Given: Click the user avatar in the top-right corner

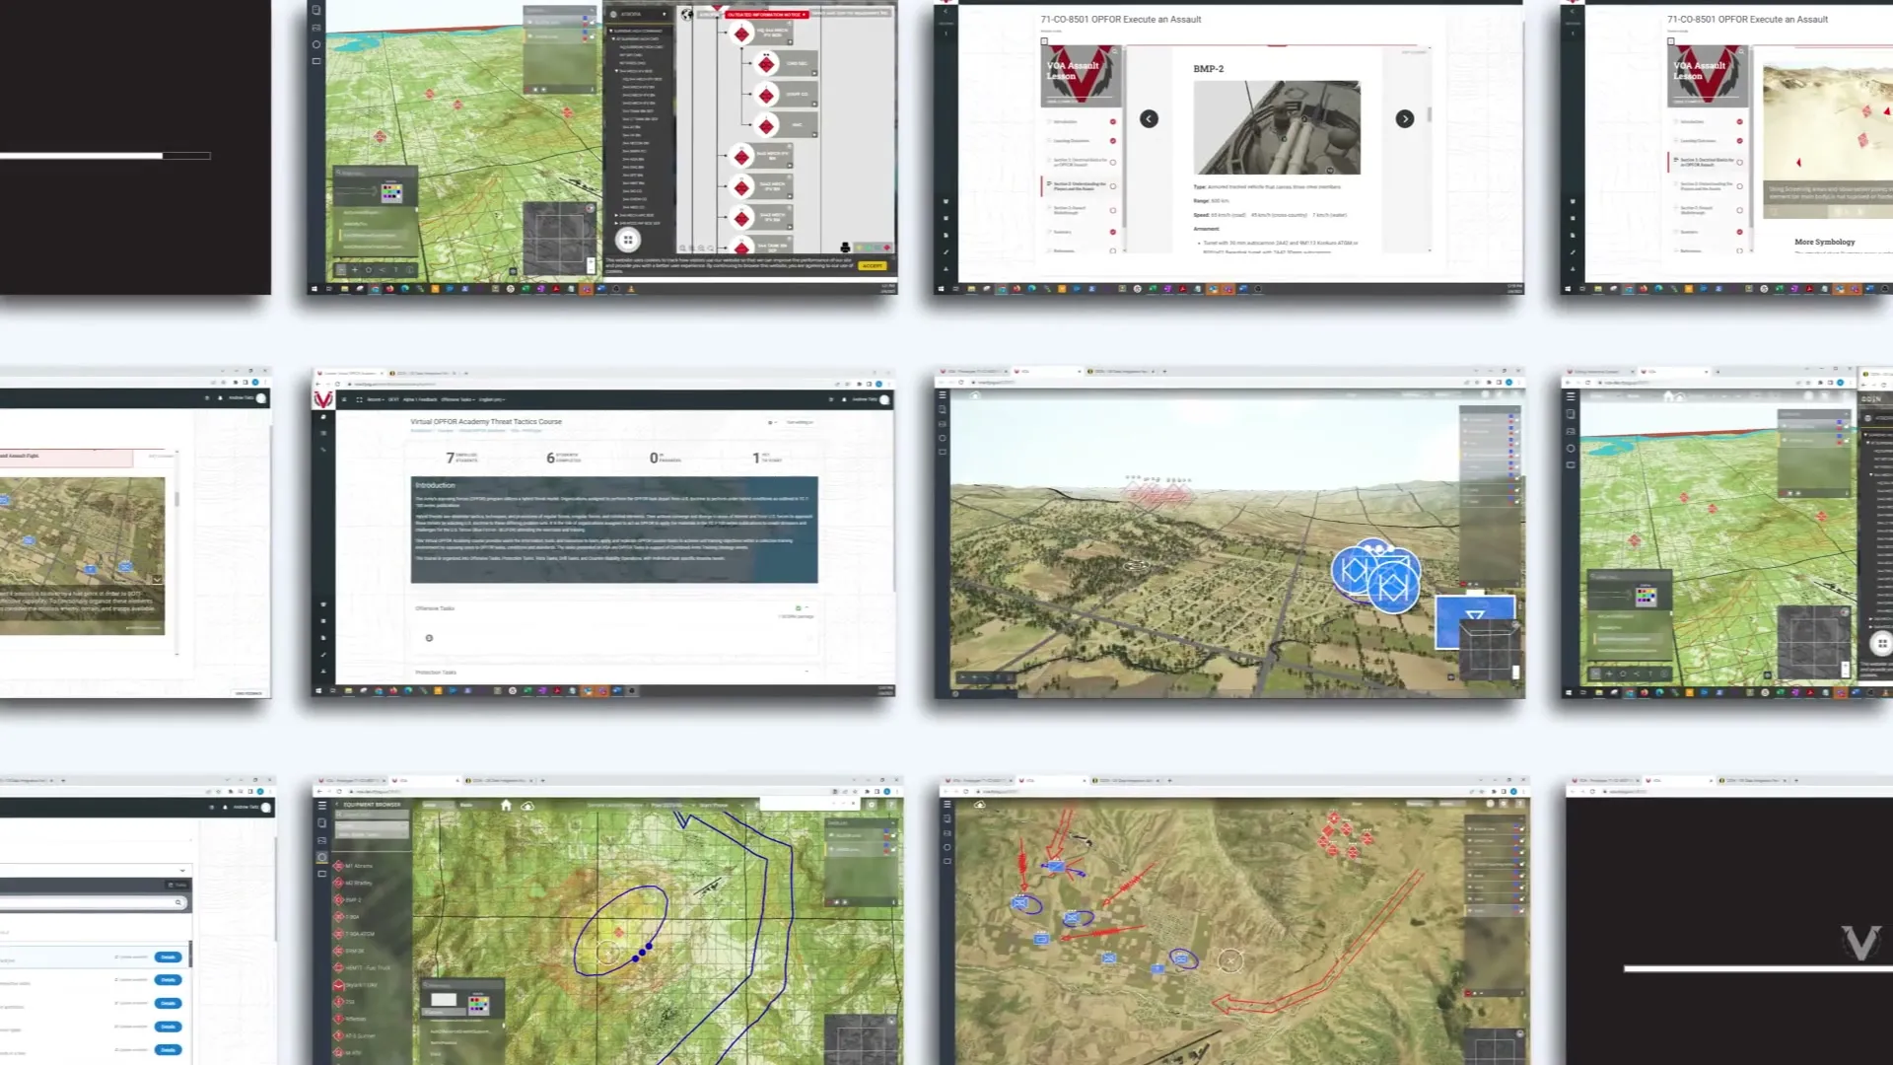Looking at the screenshot, I should pyautogui.click(x=884, y=399).
